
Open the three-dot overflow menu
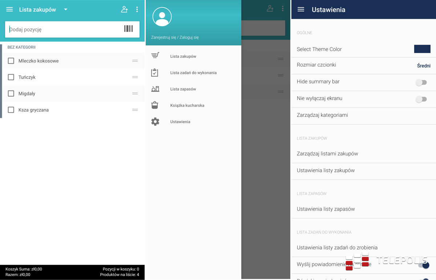(137, 9)
